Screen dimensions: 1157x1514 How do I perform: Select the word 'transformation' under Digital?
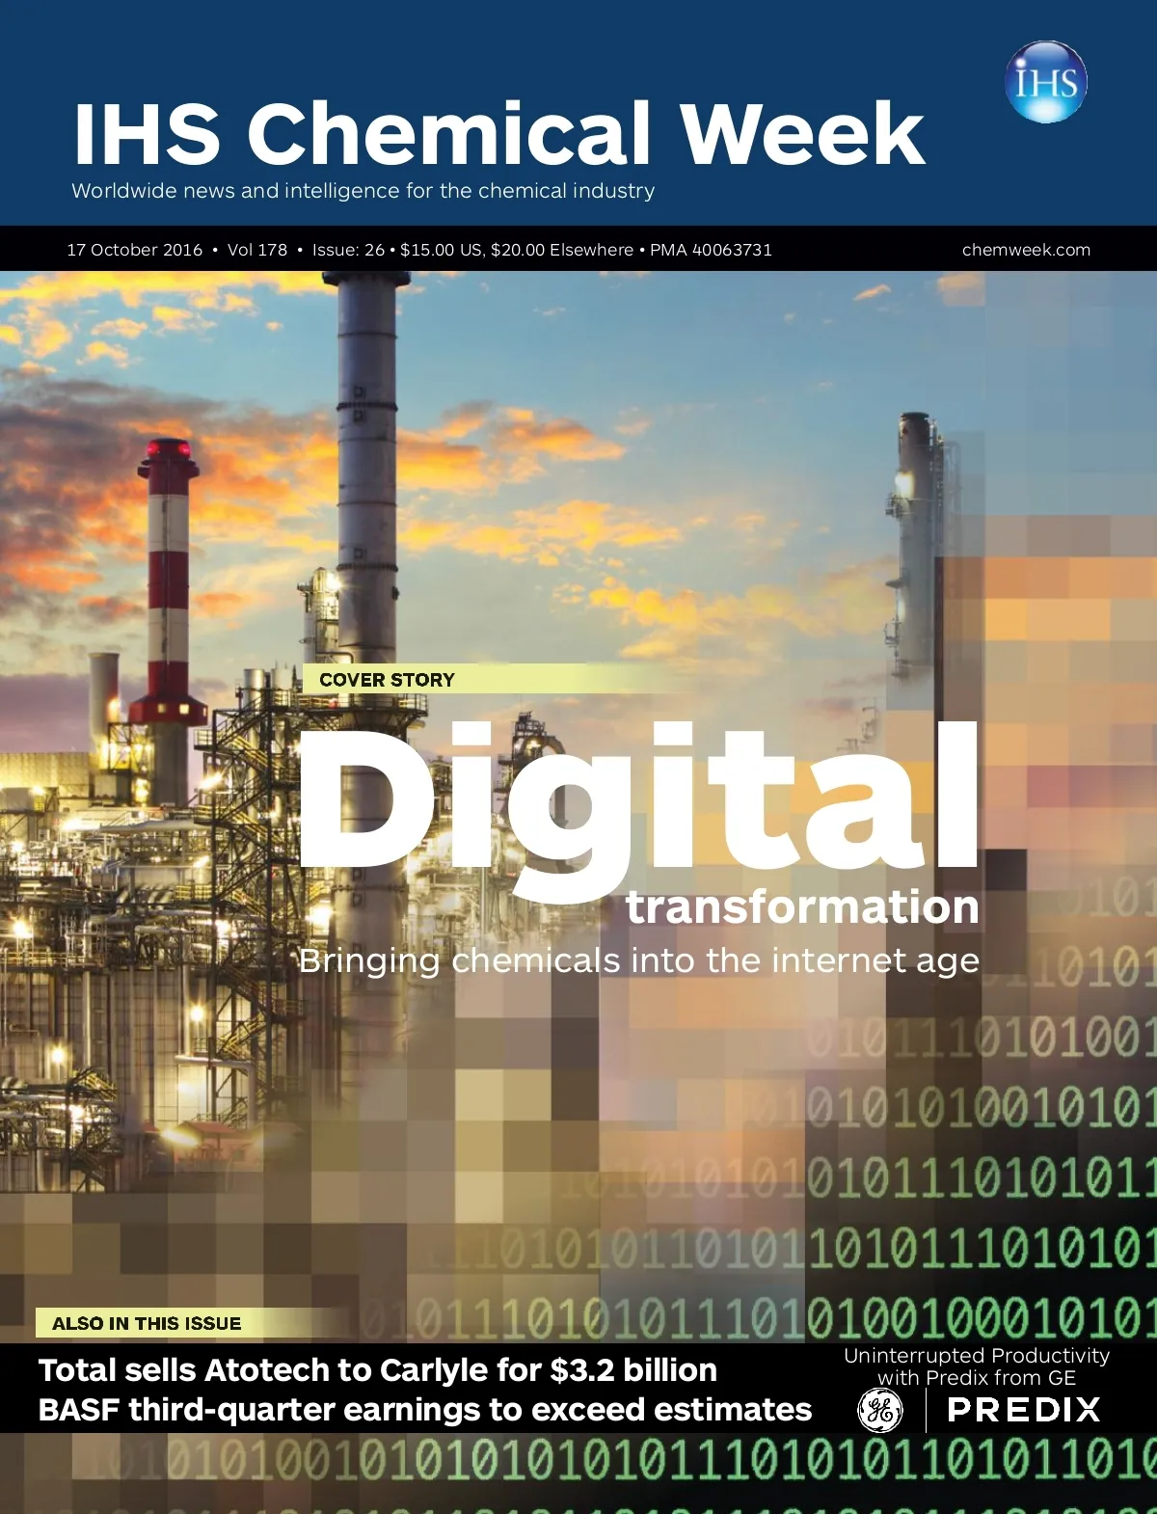point(802,906)
